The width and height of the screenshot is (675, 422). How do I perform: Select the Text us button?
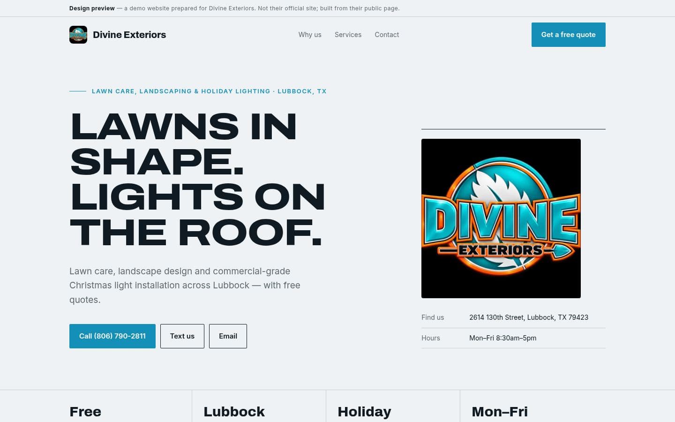182,336
